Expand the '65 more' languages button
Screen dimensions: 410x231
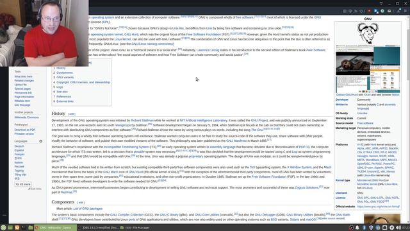click(x=23, y=184)
